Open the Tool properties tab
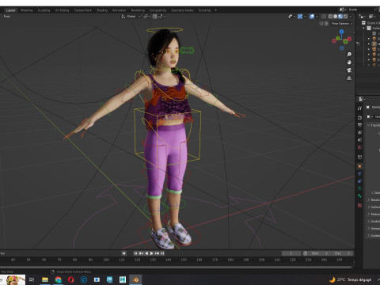This screenshot has height=285, width=380. [x=359, y=108]
